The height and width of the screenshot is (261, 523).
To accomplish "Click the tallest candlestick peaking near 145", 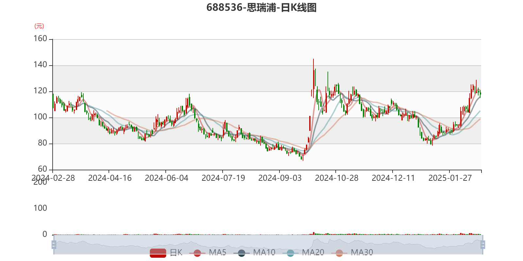I will pyautogui.click(x=313, y=78).
